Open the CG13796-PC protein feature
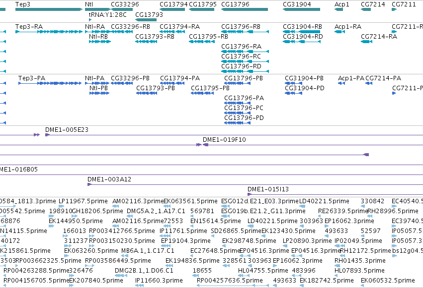The width and height of the screenshot is (423, 288). (238, 113)
